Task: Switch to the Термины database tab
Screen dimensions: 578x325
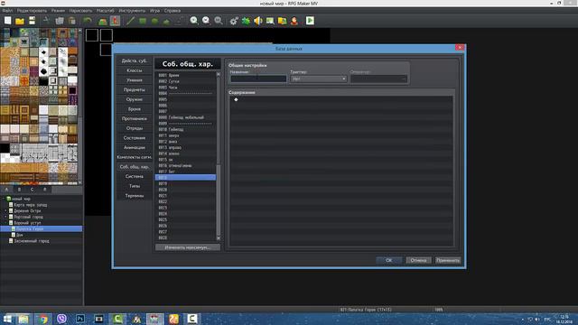Action: pos(135,196)
